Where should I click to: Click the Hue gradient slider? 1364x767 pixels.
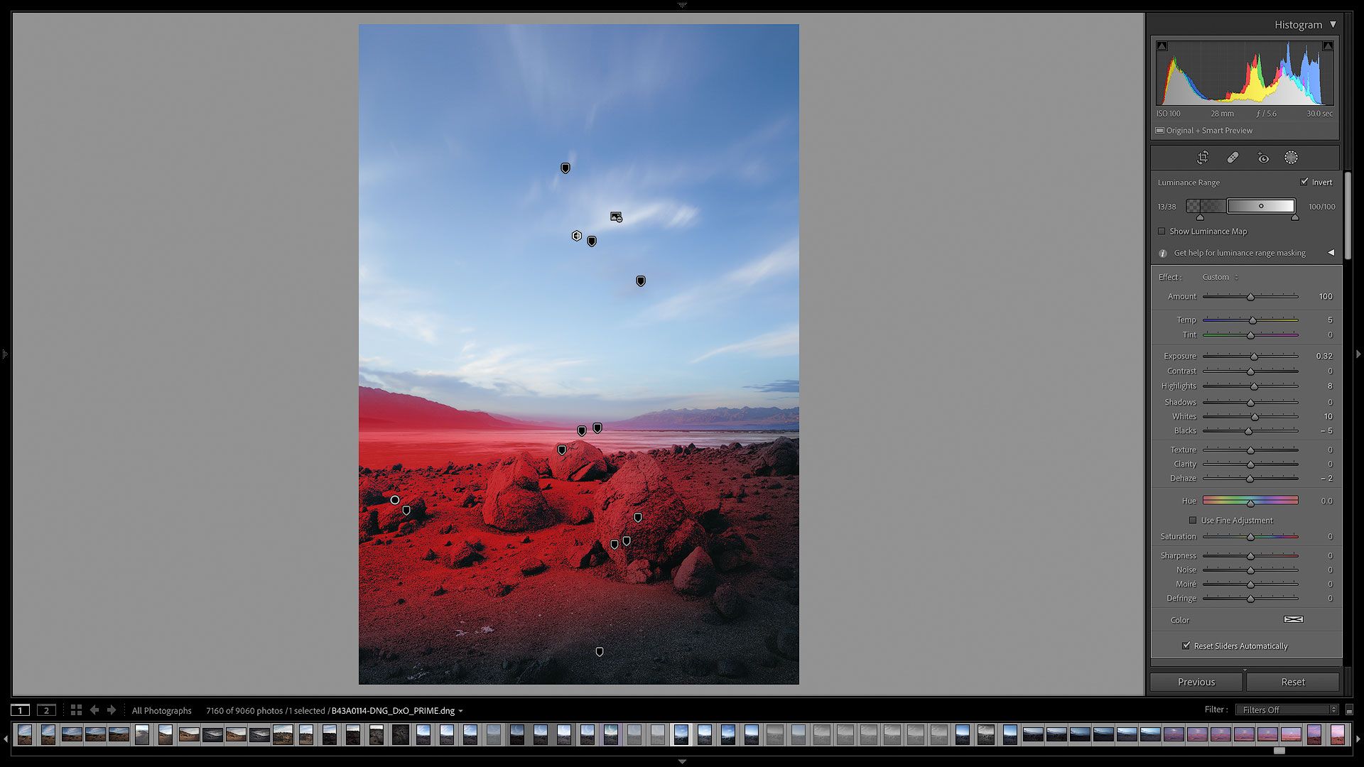pos(1250,501)
